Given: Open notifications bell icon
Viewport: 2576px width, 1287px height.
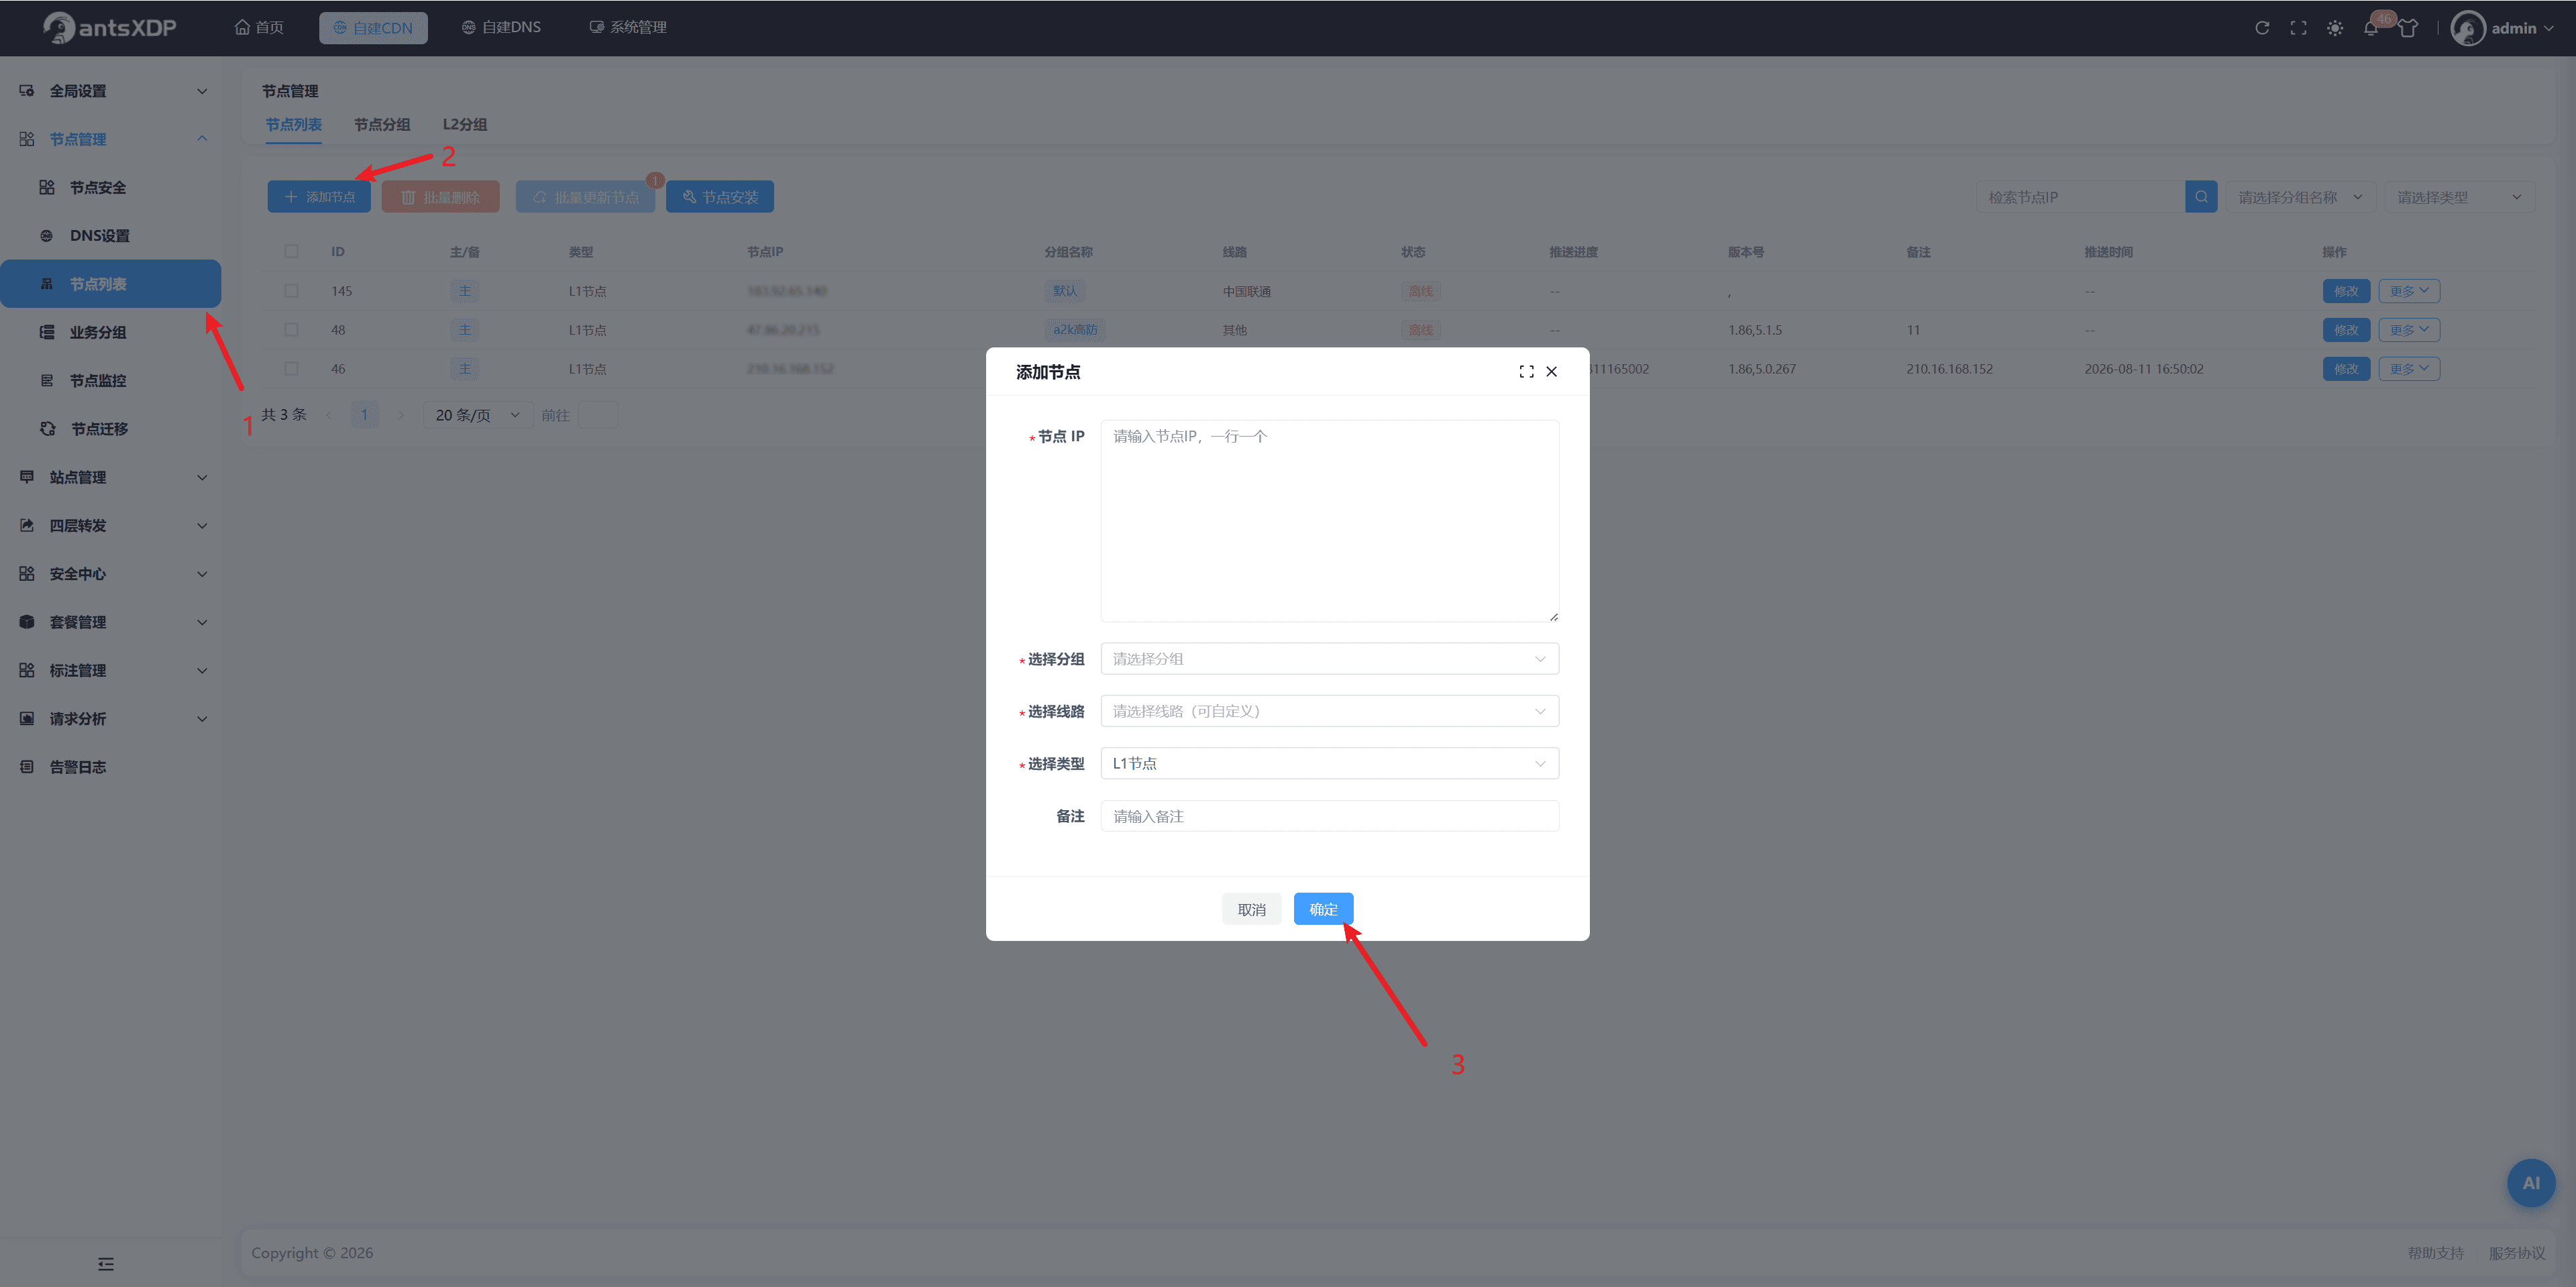Looking at the screenshot, I should 2370,28.
